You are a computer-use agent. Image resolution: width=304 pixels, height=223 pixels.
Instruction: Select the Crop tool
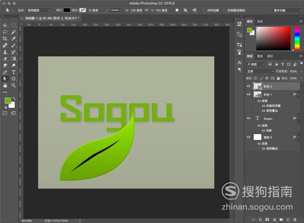point(5,39)
